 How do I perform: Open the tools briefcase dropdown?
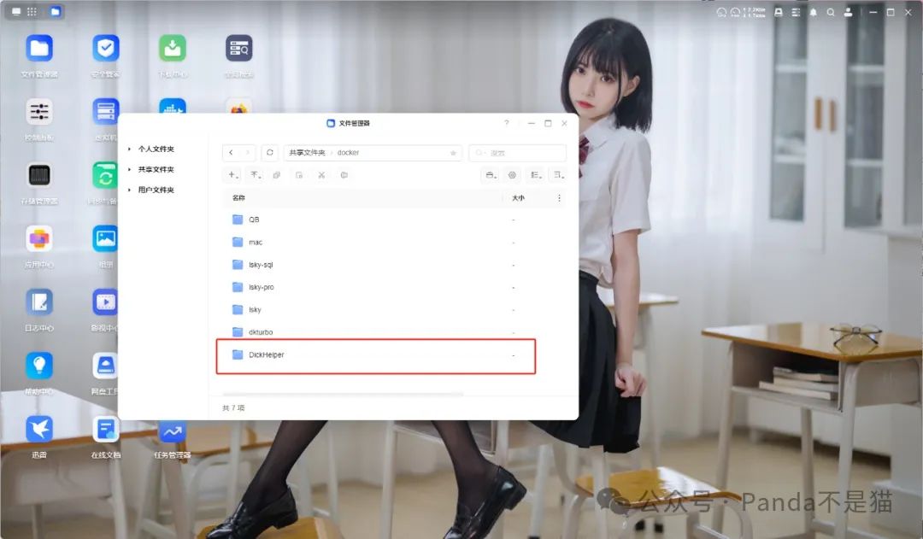(x=491, y=175)
